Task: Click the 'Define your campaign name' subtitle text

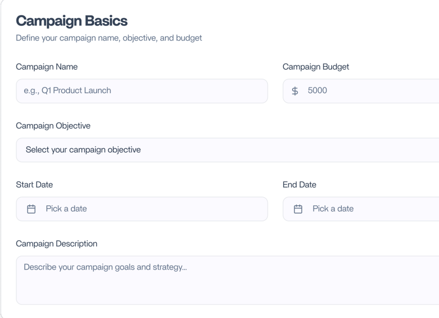Action: [x=108, y=38]
